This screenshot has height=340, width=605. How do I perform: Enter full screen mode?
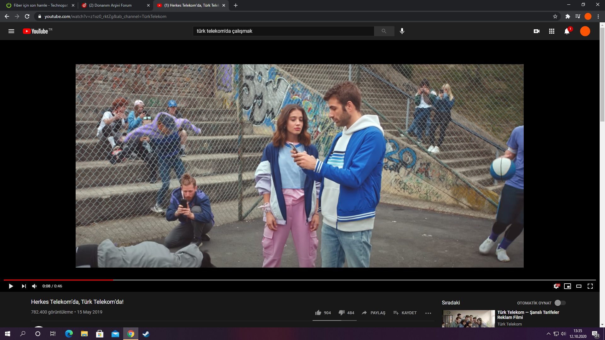590,286
